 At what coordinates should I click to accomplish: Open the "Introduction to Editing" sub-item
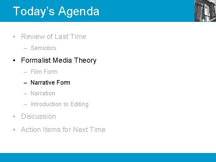coord(59,104)
